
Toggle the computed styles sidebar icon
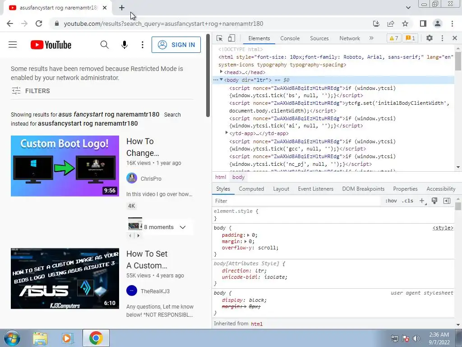[447, 201]
